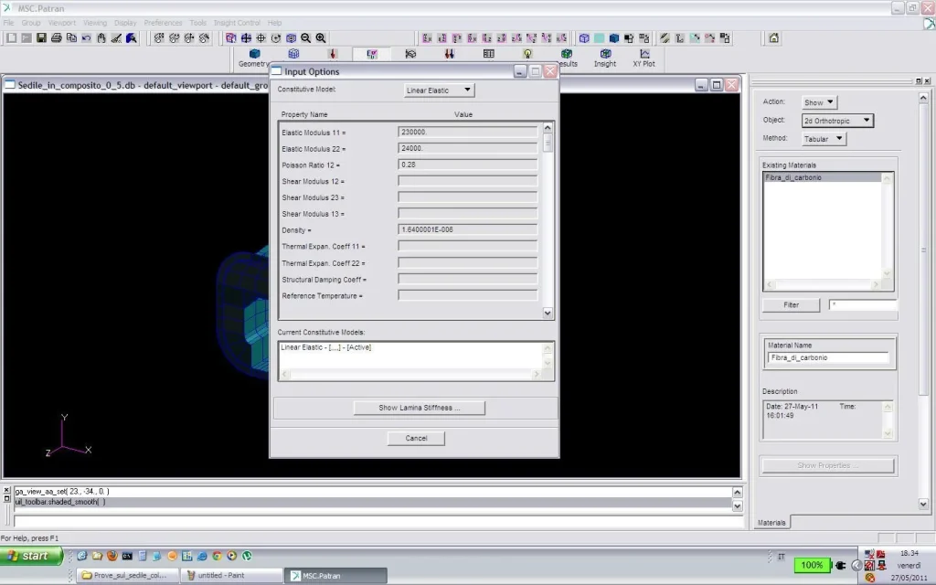This screenshot has height=585, width=936.
Task: Click the Poisson Ratio 12 value field
Action: [467, 165]
